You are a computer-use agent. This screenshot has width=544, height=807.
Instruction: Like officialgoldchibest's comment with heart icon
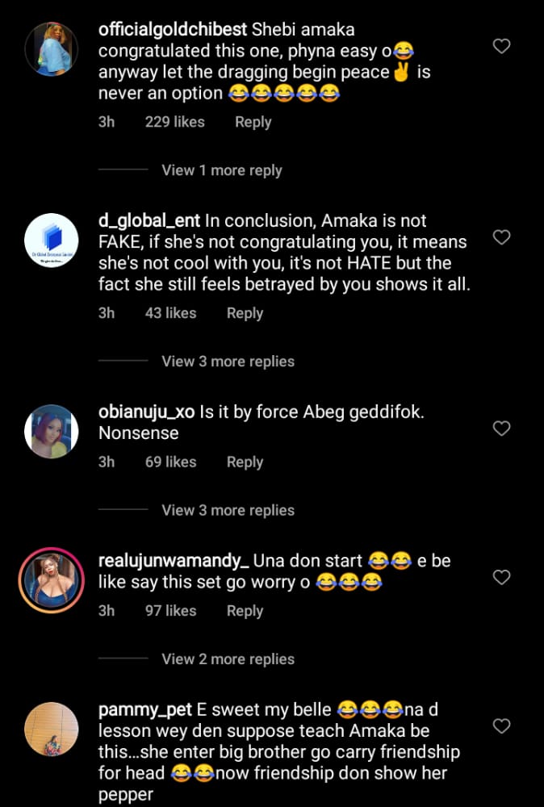501,47
